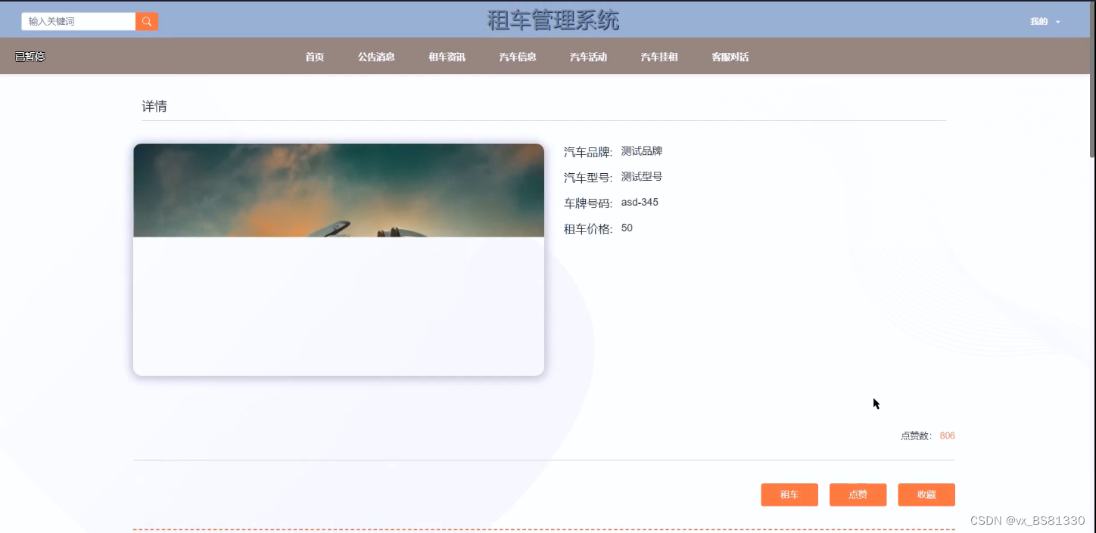The width and height of the screenshot is (1096, 533).
Task: Open the 汽车挂租 nav item
Action: pos(659,57)
